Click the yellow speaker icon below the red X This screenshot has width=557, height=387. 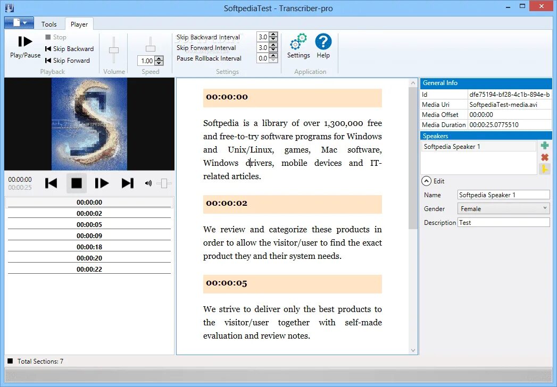tap(544, 169)
